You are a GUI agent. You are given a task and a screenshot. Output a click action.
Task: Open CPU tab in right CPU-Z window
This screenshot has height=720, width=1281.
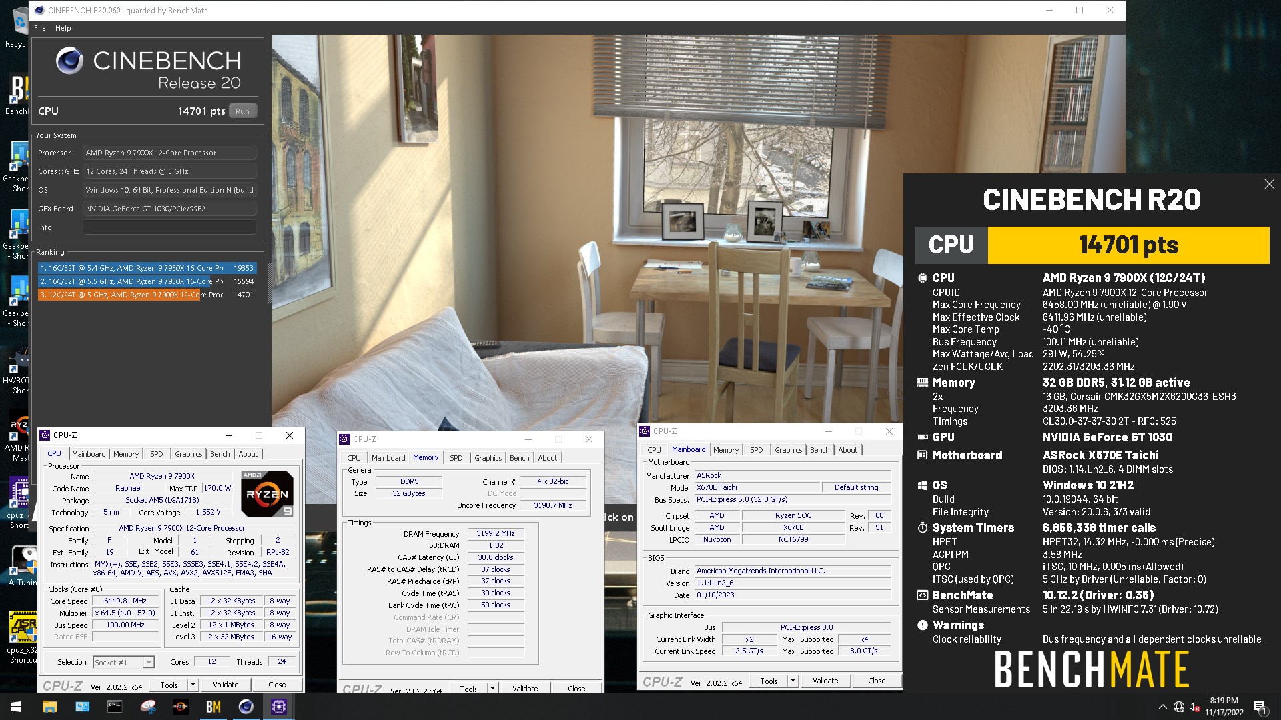[x=655, y=450]
